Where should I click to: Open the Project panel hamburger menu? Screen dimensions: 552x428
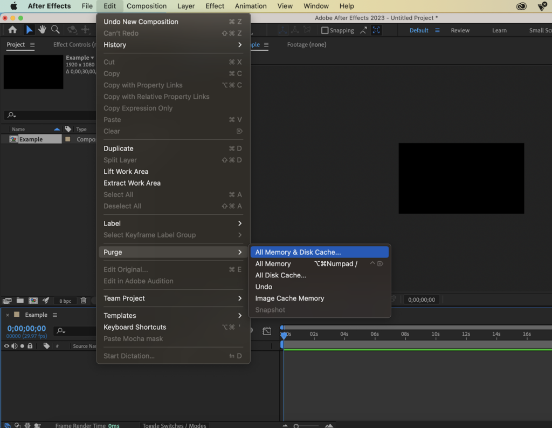32,45
